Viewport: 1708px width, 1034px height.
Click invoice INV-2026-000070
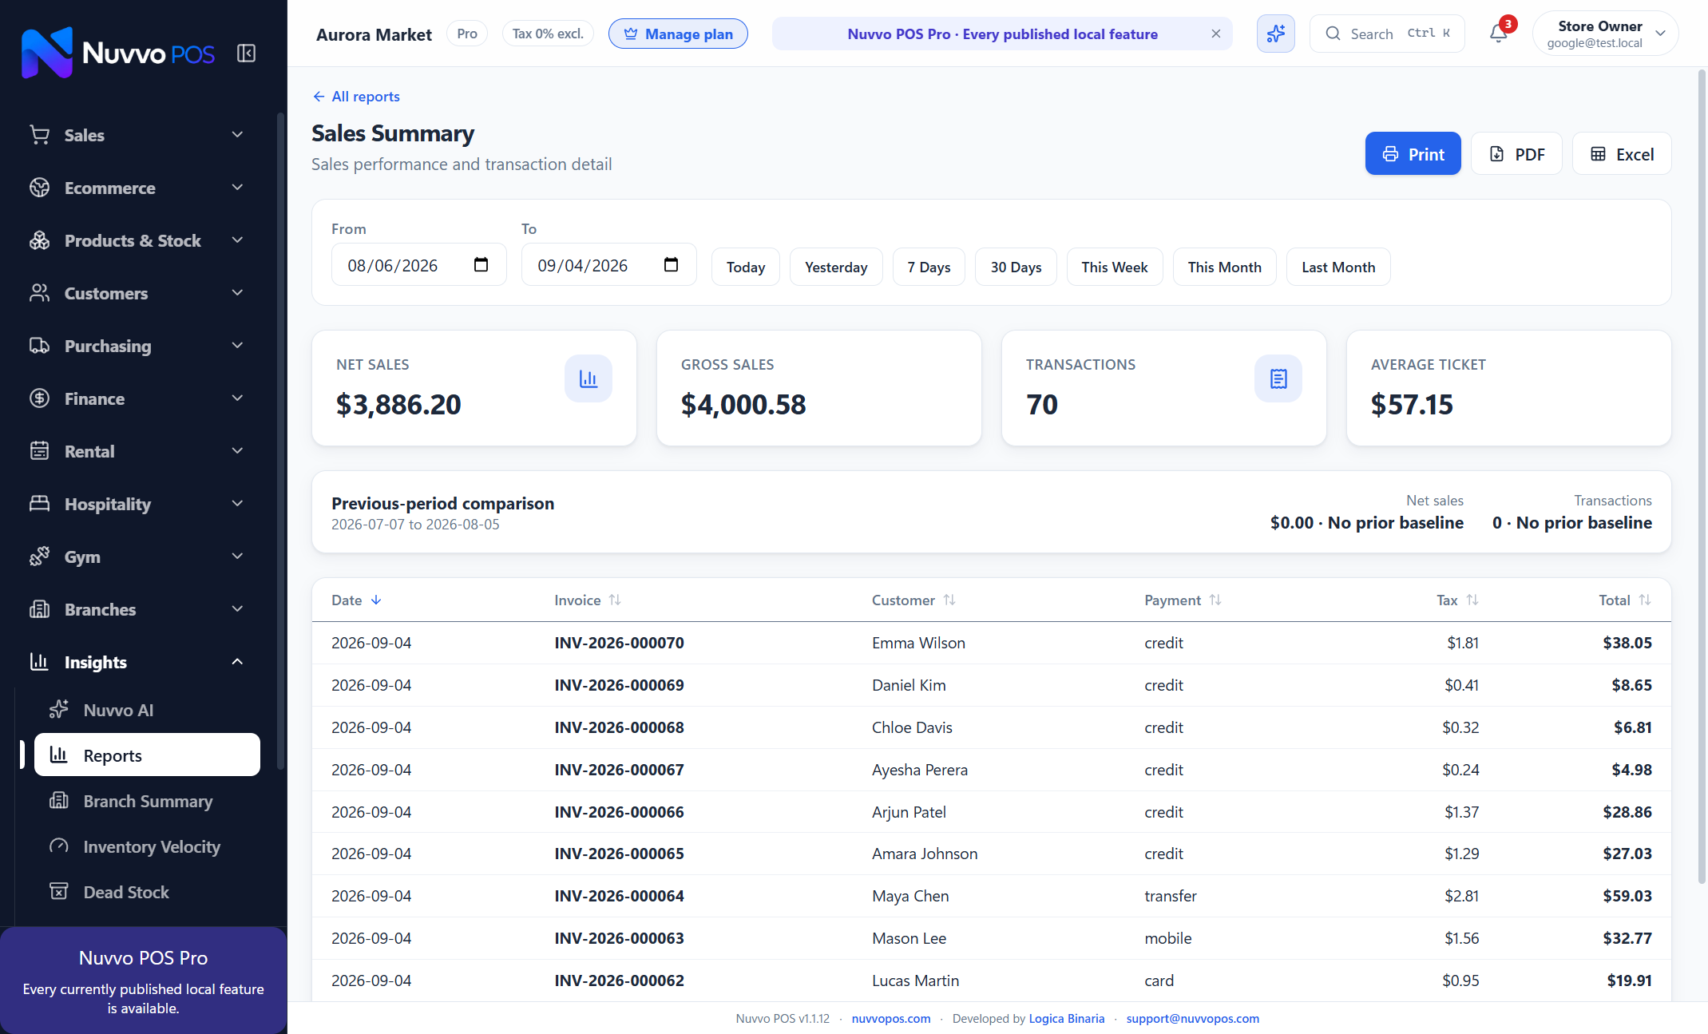pos(619,643)
